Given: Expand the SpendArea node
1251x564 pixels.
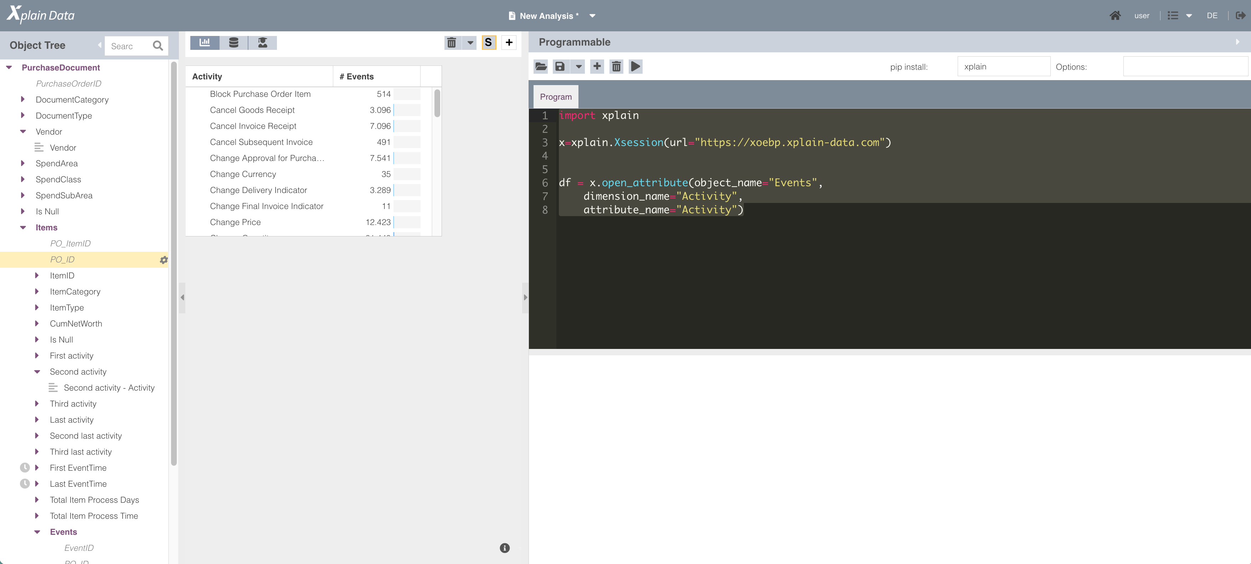Looking at the screenshot, I should point(23,163).
